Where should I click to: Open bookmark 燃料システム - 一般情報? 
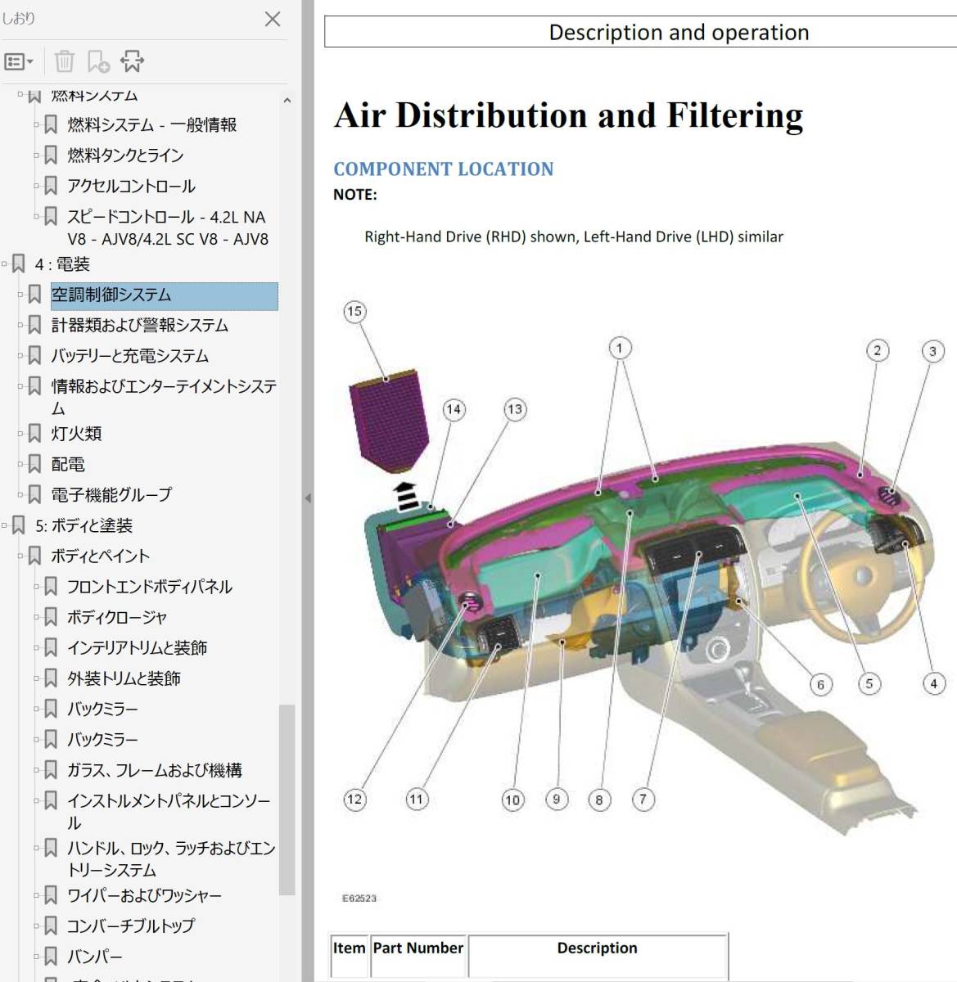151,124
